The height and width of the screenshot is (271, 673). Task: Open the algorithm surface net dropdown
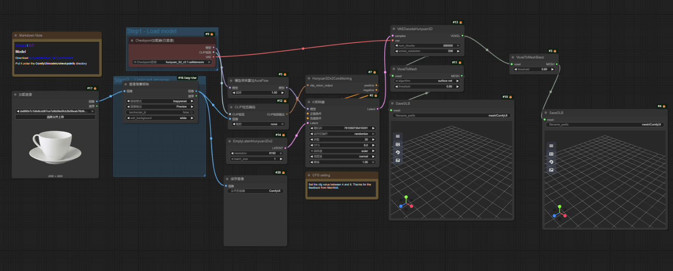(x=427, y=81)
